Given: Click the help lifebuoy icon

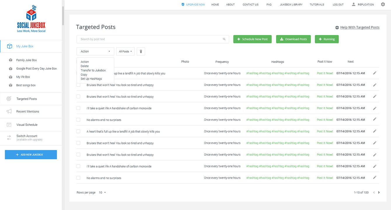Looking at the screenshot, I should click(337, 27).
